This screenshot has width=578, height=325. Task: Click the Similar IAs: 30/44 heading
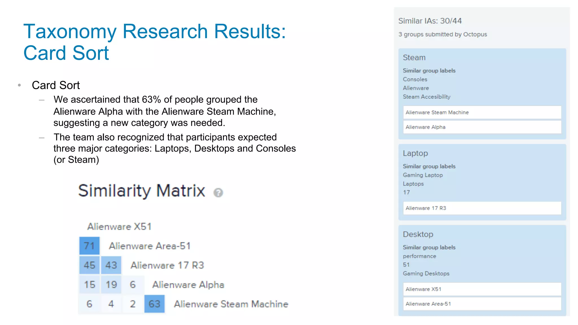point(430,21)
